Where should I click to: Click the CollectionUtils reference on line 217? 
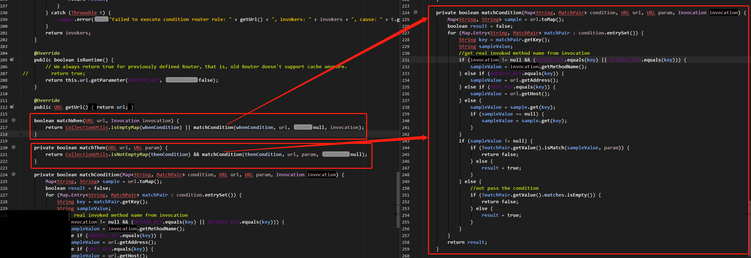click(87, 127)
